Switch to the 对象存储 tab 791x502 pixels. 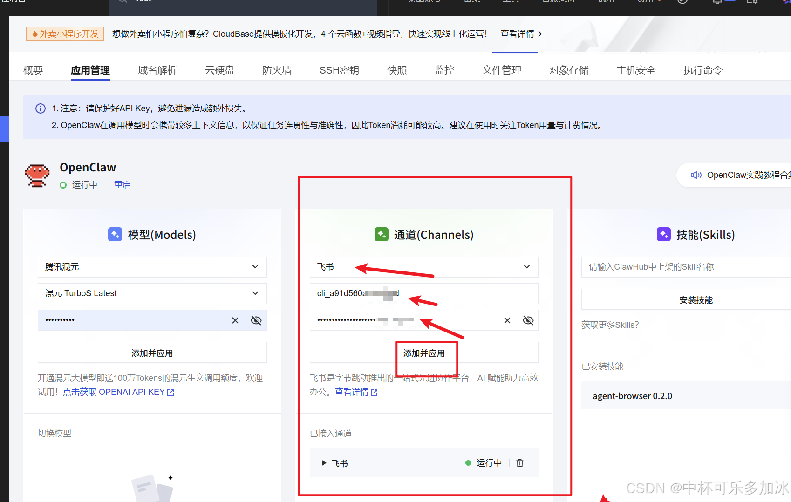569,70
